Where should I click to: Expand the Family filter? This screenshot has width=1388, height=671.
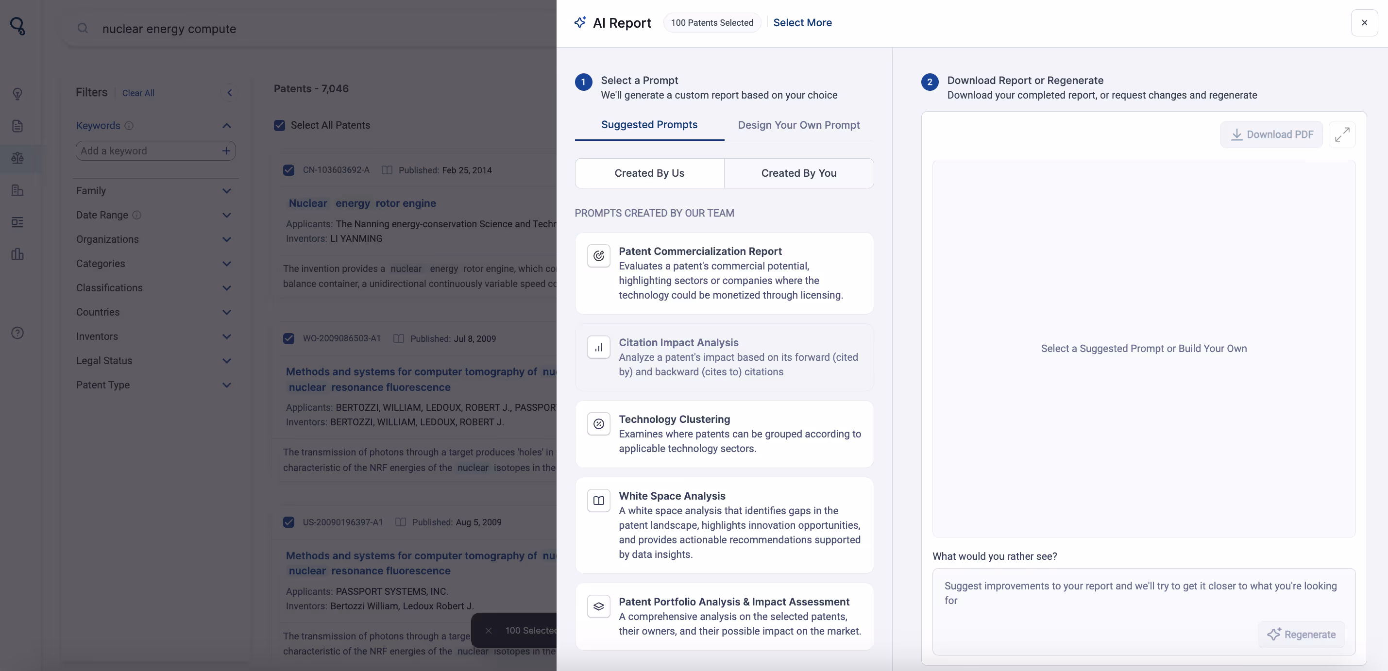[x=227, y=191]
